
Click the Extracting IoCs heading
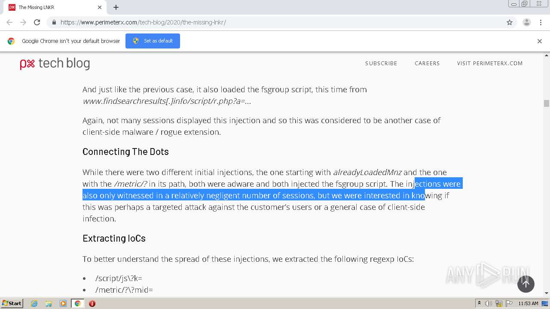(x=114, y=238)
